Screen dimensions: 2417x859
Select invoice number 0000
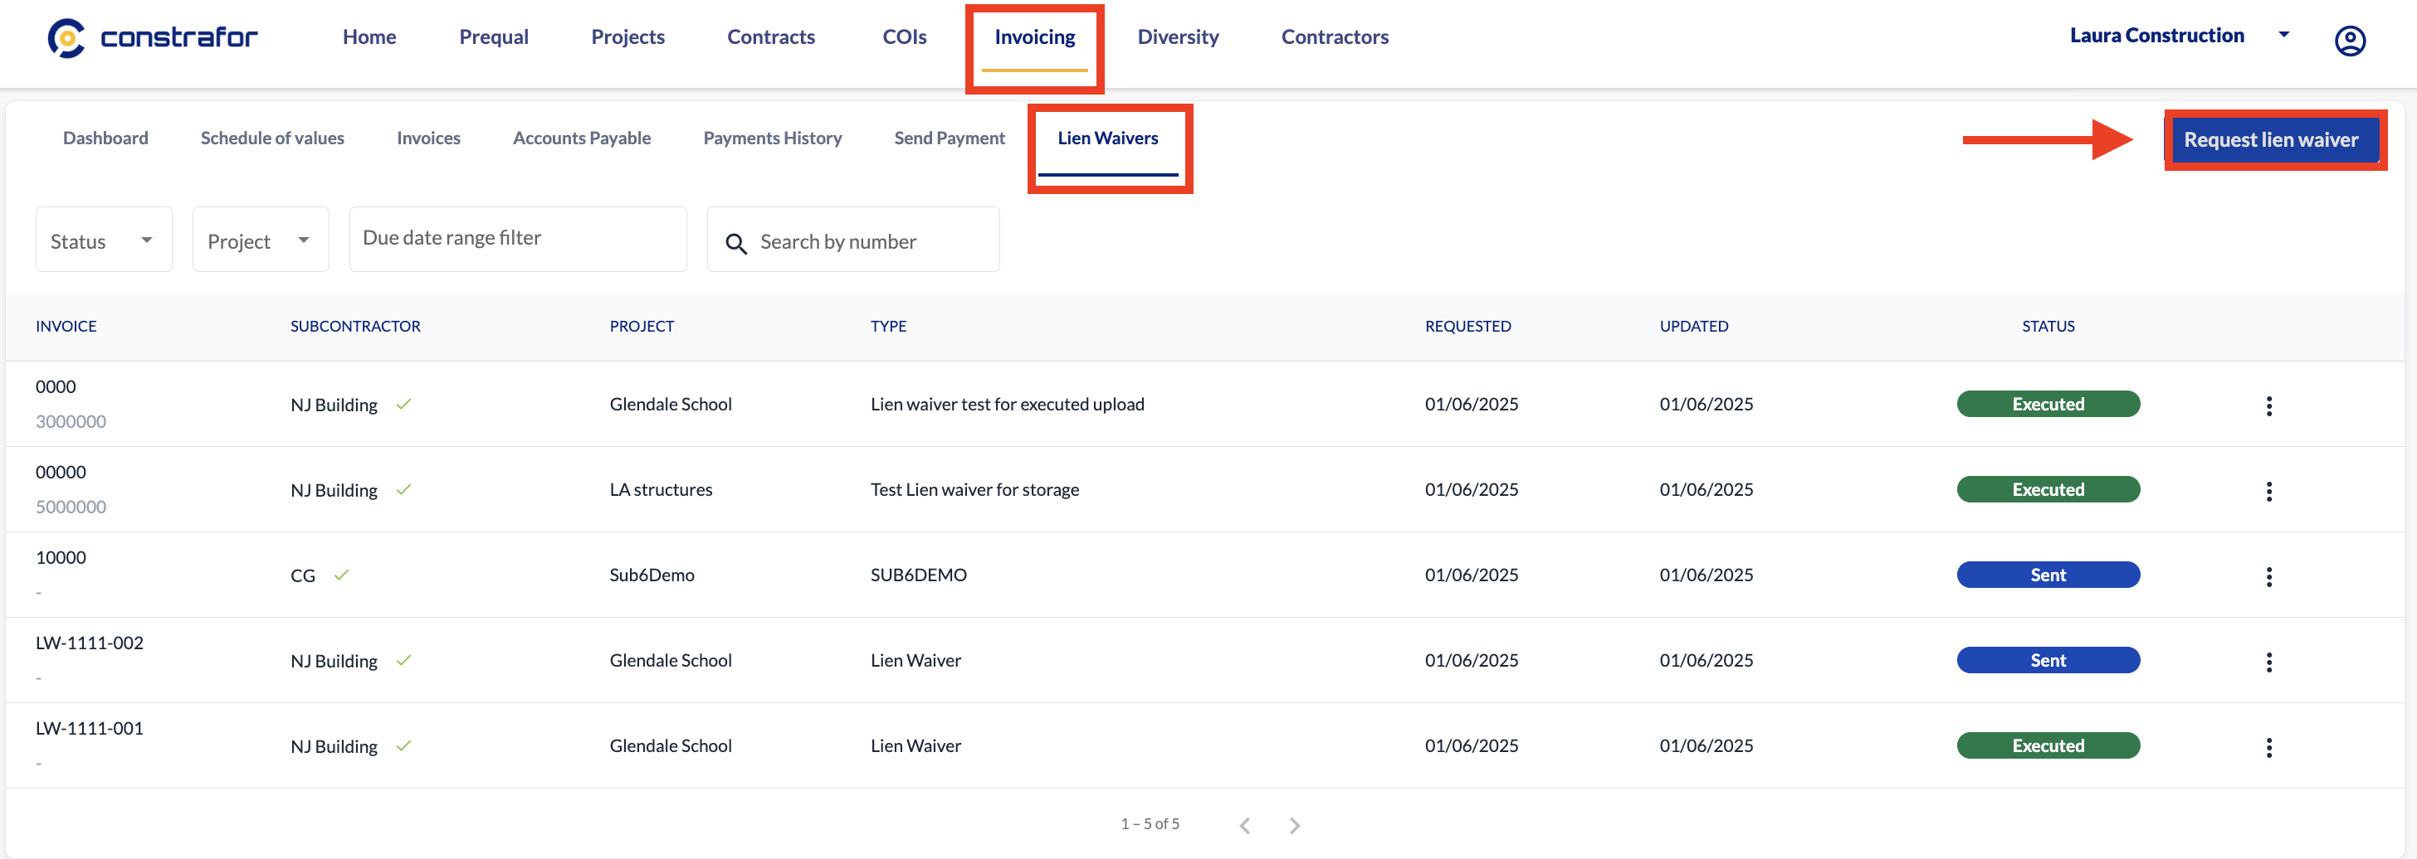point(56,386)
